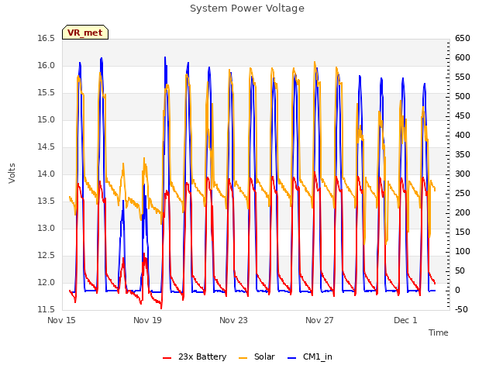Click the 400 value on right axis
Image resolution: width=496 pixels, height=372 pixels.
(463, 135)
